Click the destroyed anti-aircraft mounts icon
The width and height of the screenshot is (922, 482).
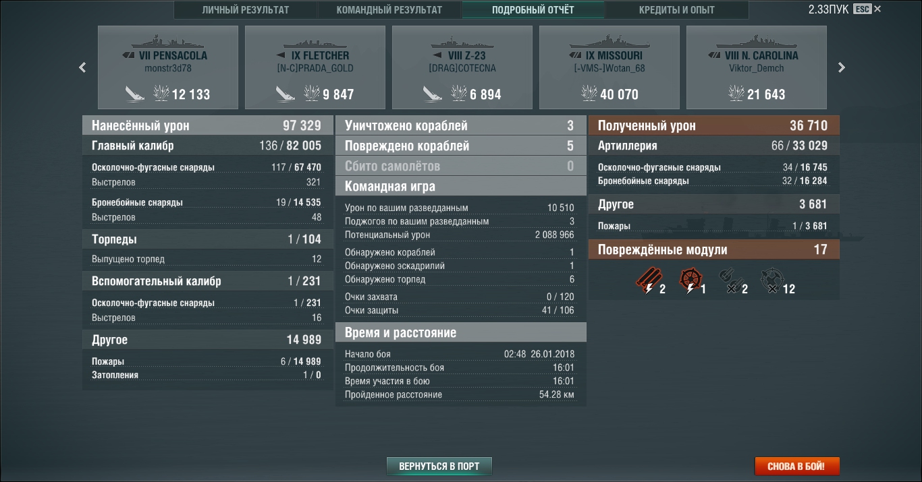(771, 280)
